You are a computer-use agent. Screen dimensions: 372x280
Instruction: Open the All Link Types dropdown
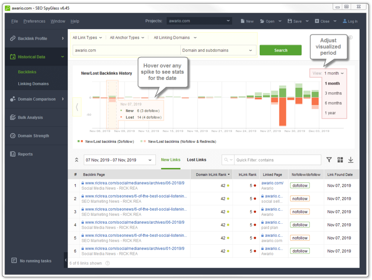point(87,37)
